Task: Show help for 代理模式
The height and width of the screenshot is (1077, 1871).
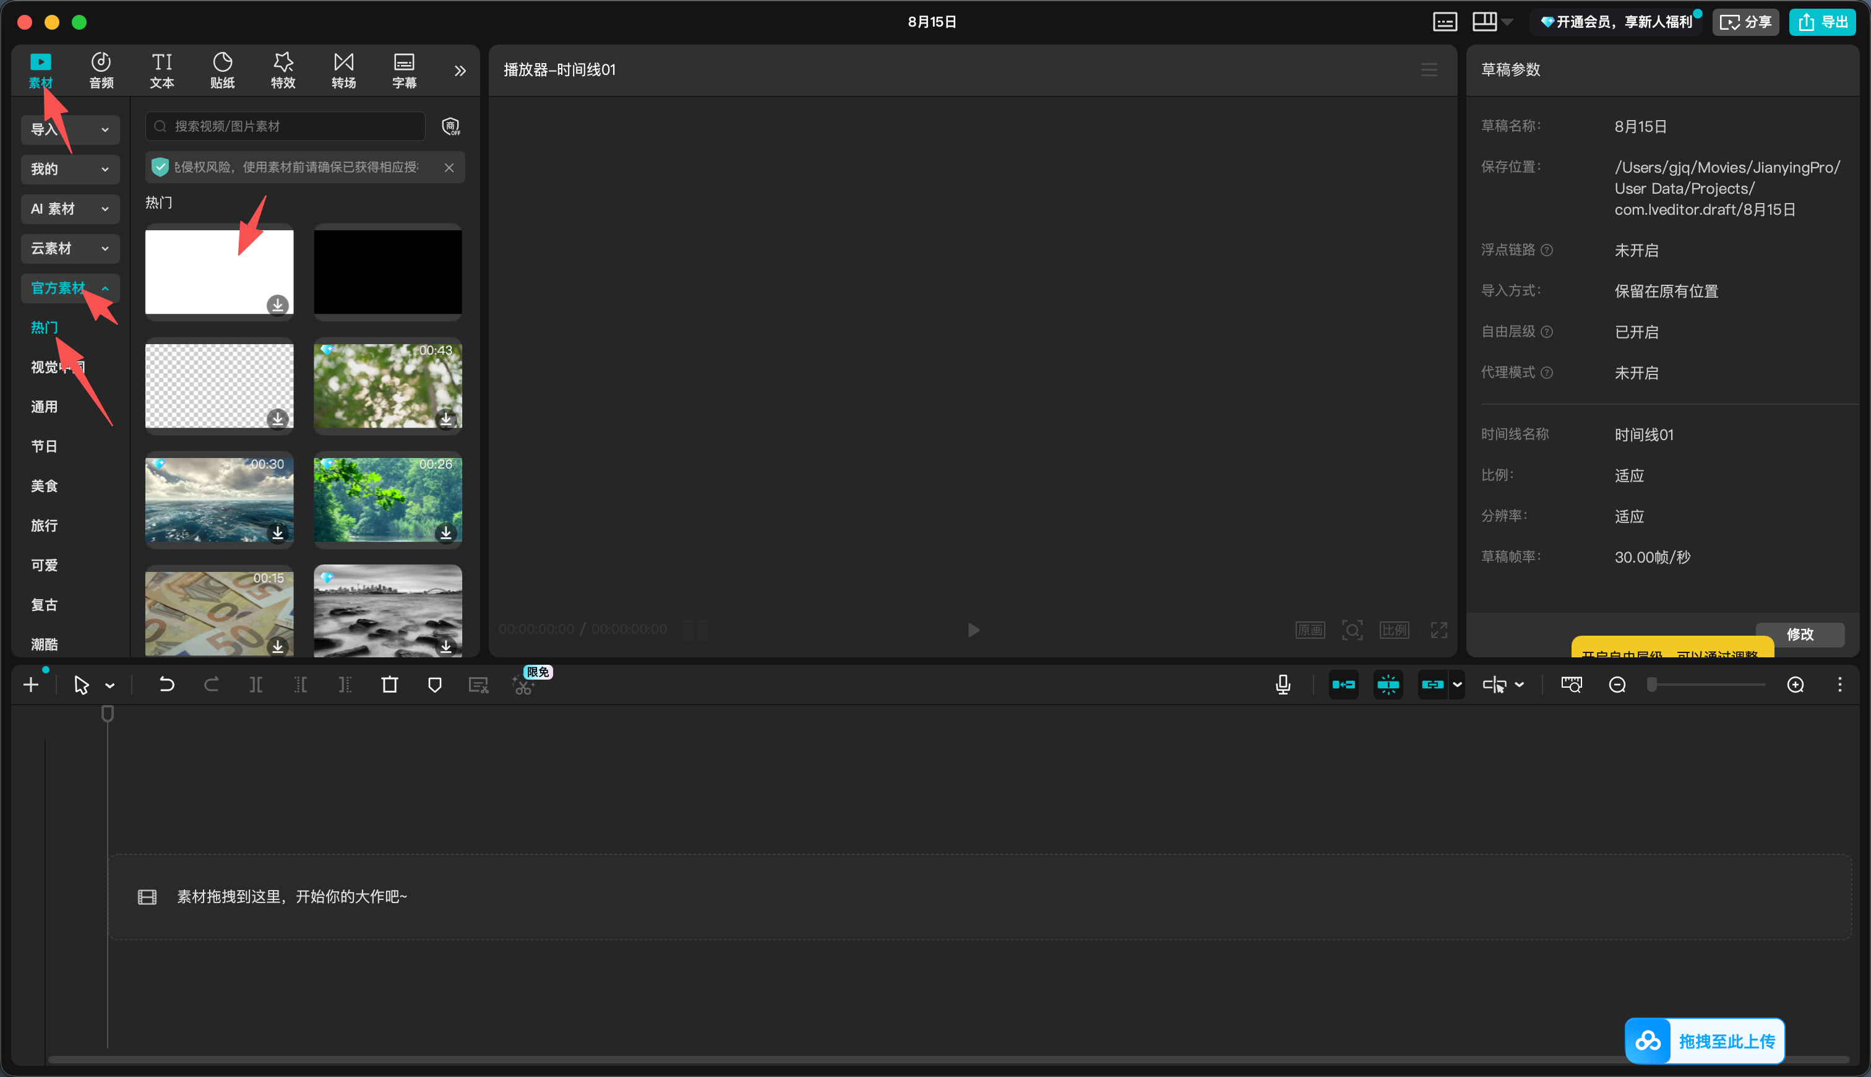Action: tap(1546, 373)
